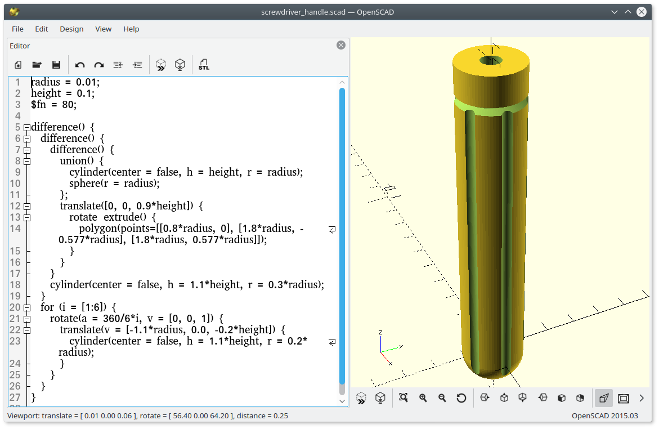This screenshot has width=659, height=429.
Task: Switch to the Left view
Action: [543, 397]
